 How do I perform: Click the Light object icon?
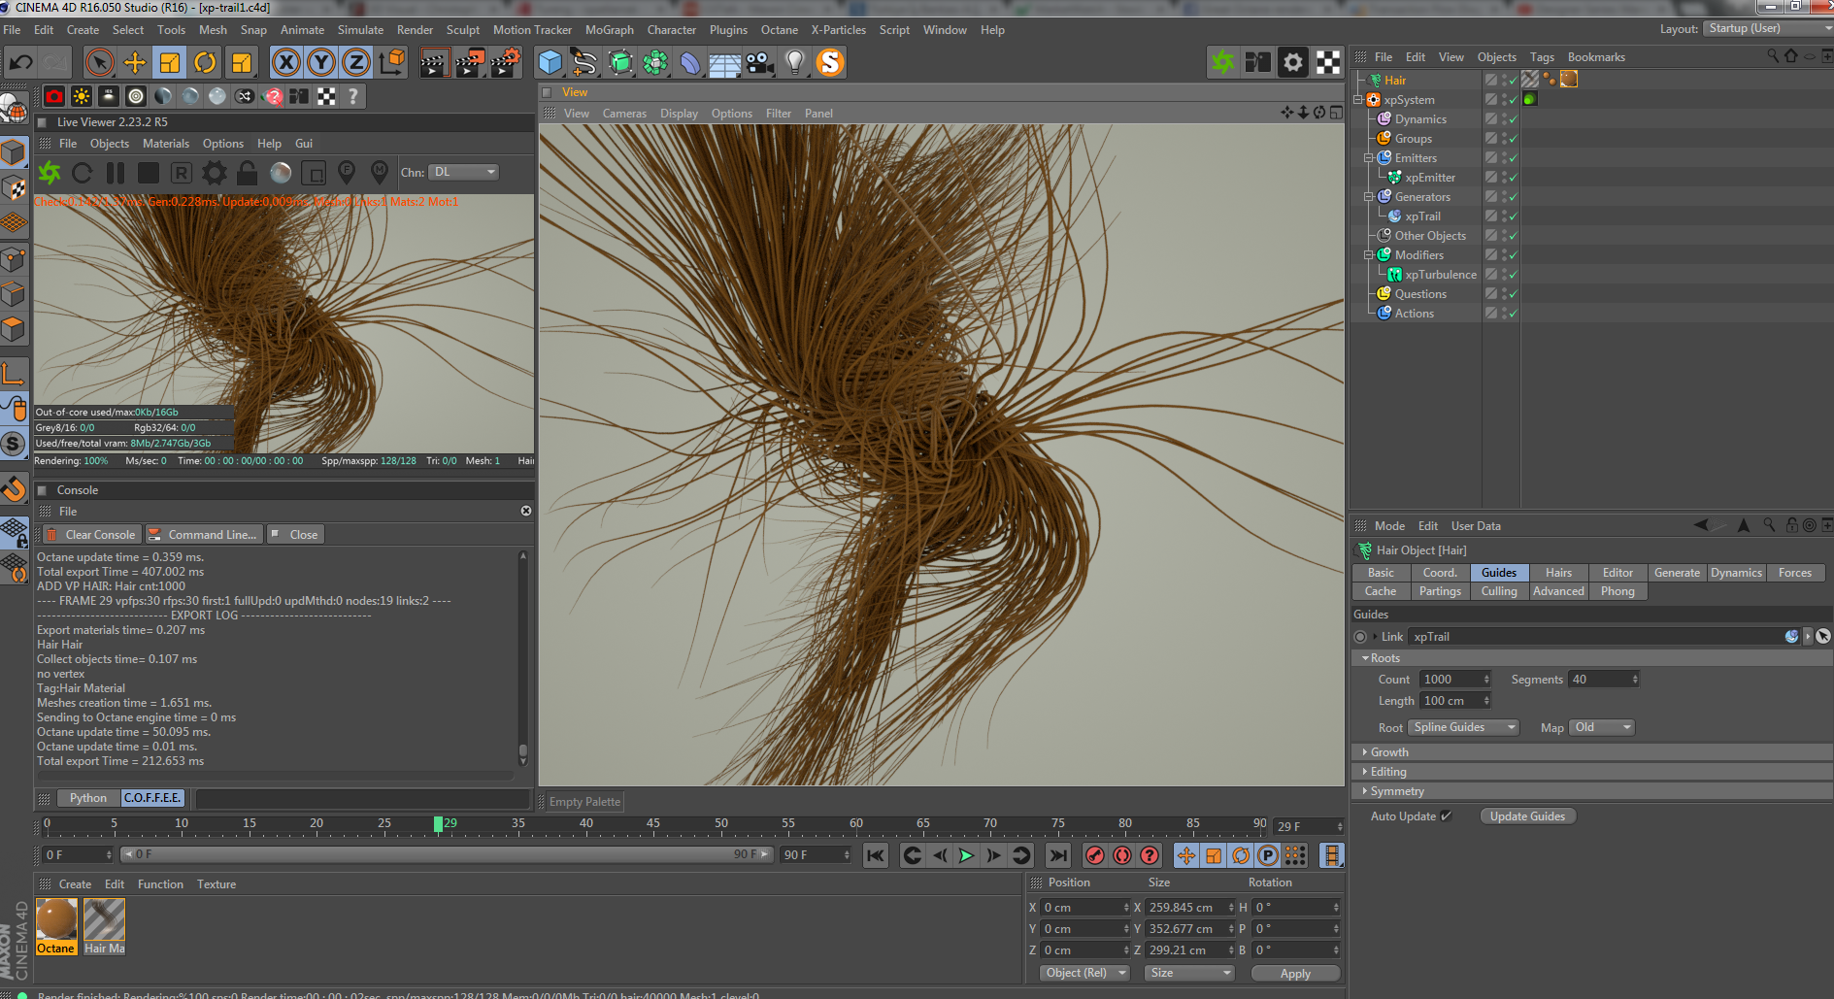(x=795, y=63)
